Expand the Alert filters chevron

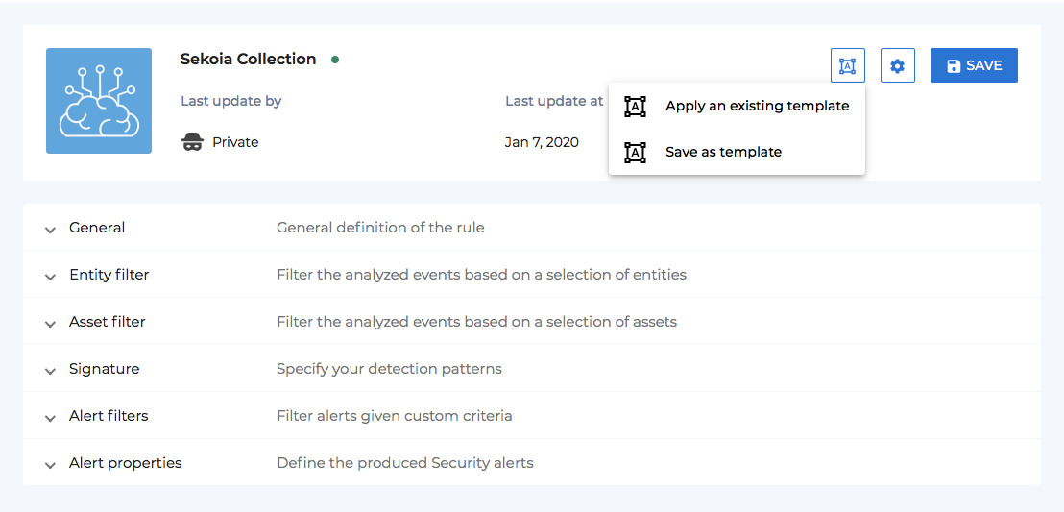[50, 418]
